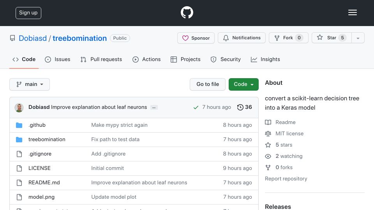Open the Dobiasd owner profile link
This screenshot has width=374, height=210.
(33, 38)
